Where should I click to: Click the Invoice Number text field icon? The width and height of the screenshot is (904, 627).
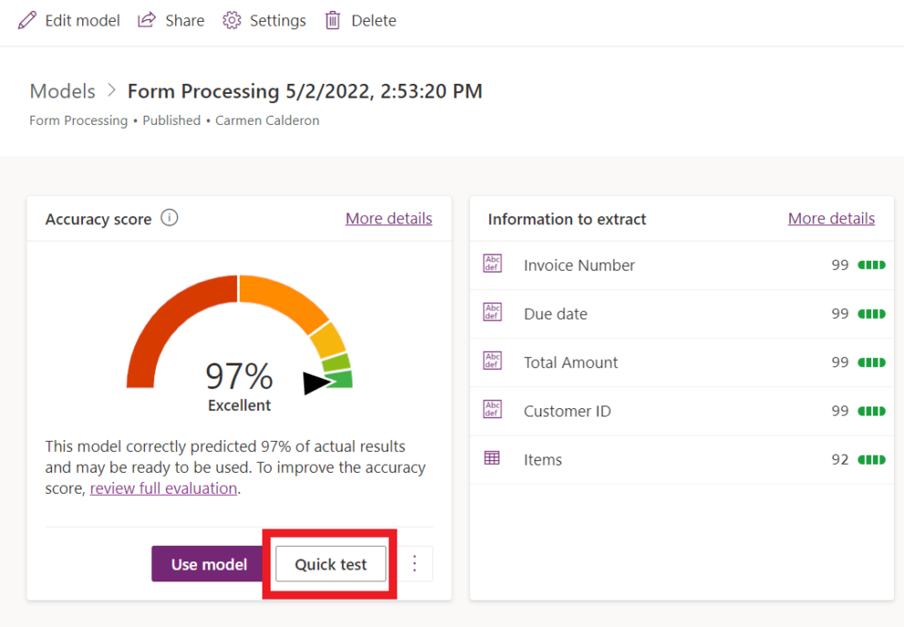(492, 264)
